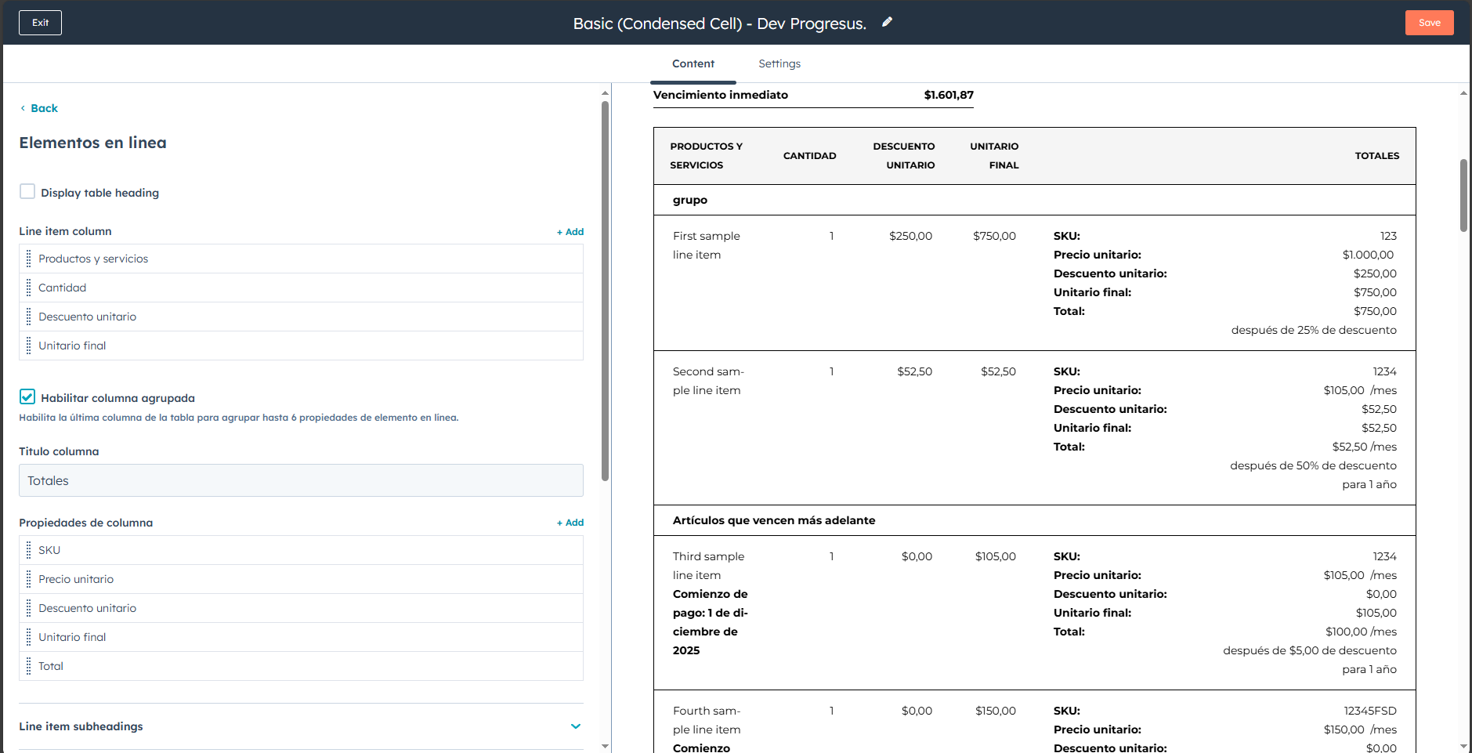The height and width of the screenshot is (753, 1472).
Task: Click drag handle beside Unitario final line item column
Action: [x=29, y=346]
